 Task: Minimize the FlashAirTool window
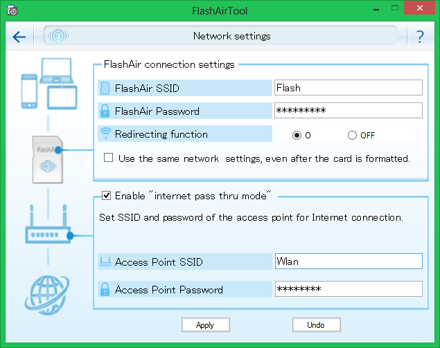(x=376, y=10)
